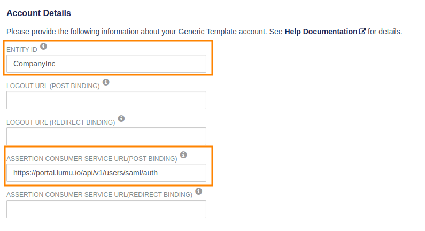Open the Help Documentation link
Viewport: 425px width, 231px height.
(321, 32)
